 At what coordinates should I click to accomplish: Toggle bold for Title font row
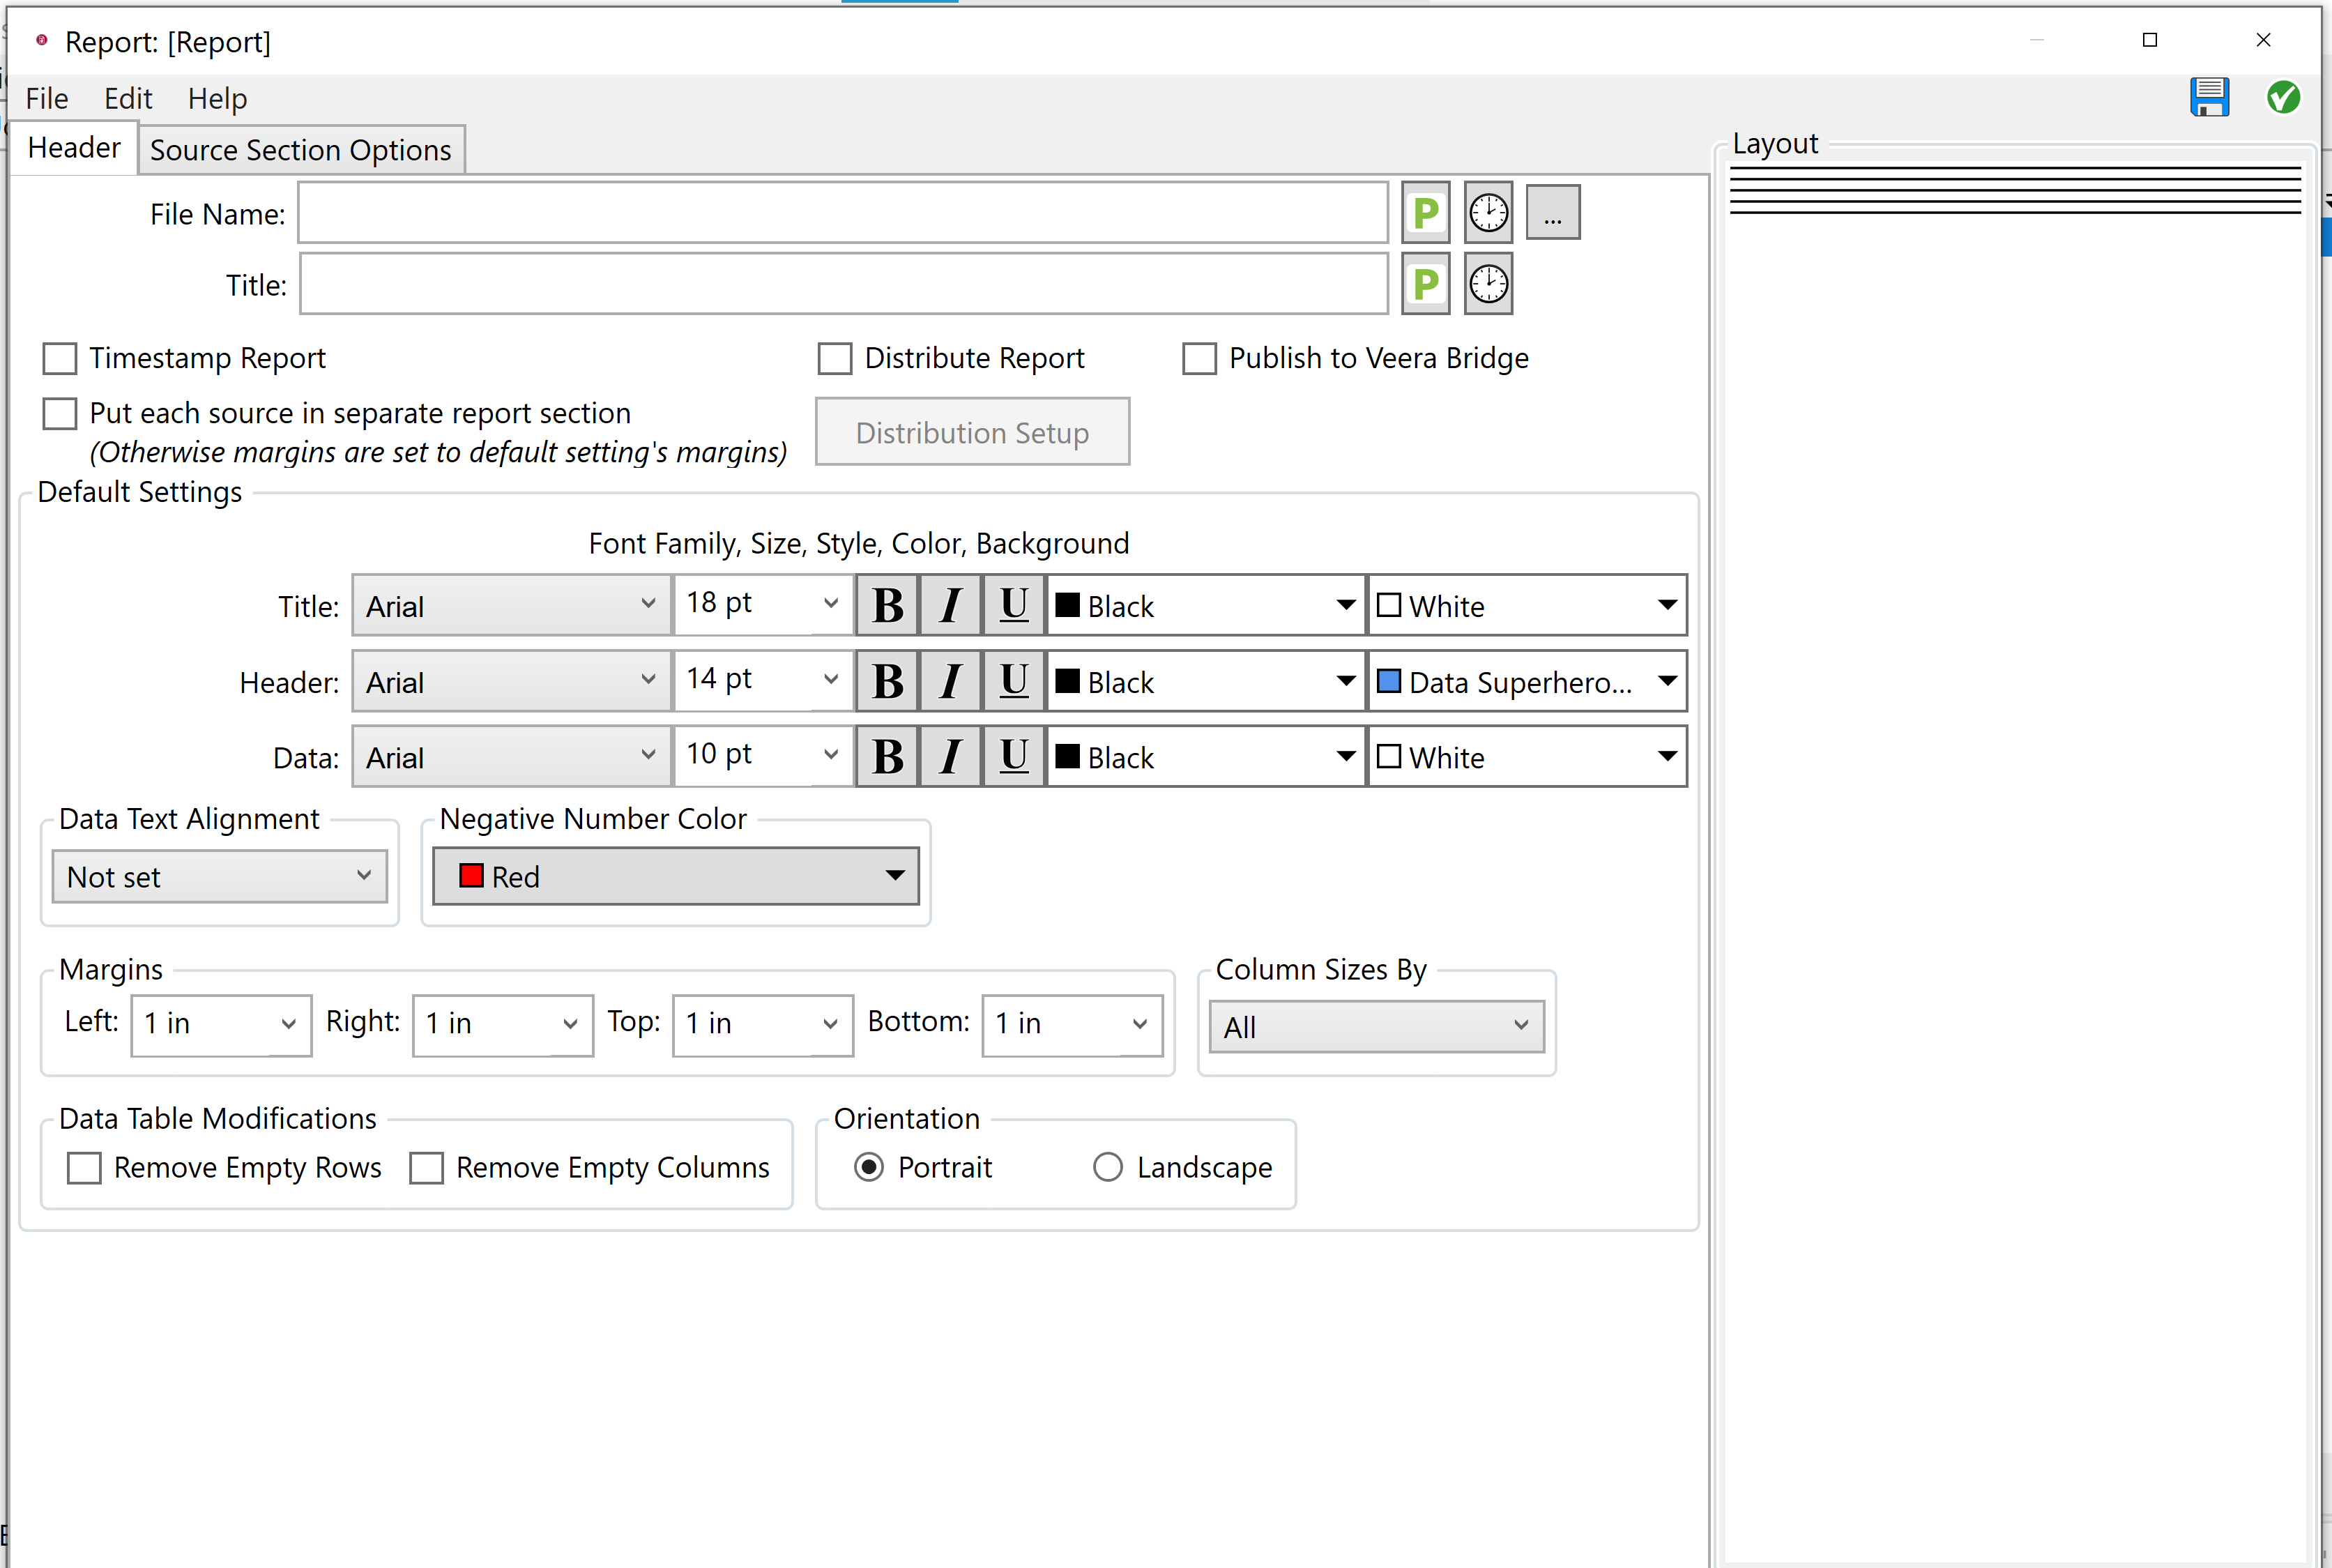click(x=887, y=605)
